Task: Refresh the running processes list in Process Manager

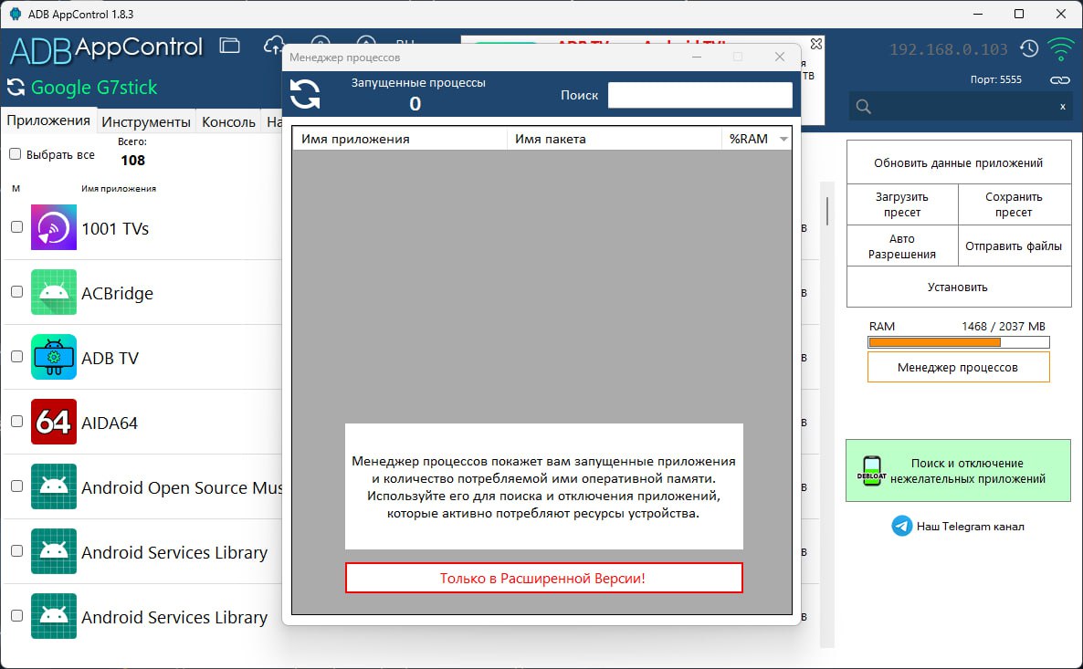Action: (x=305, y=94)
